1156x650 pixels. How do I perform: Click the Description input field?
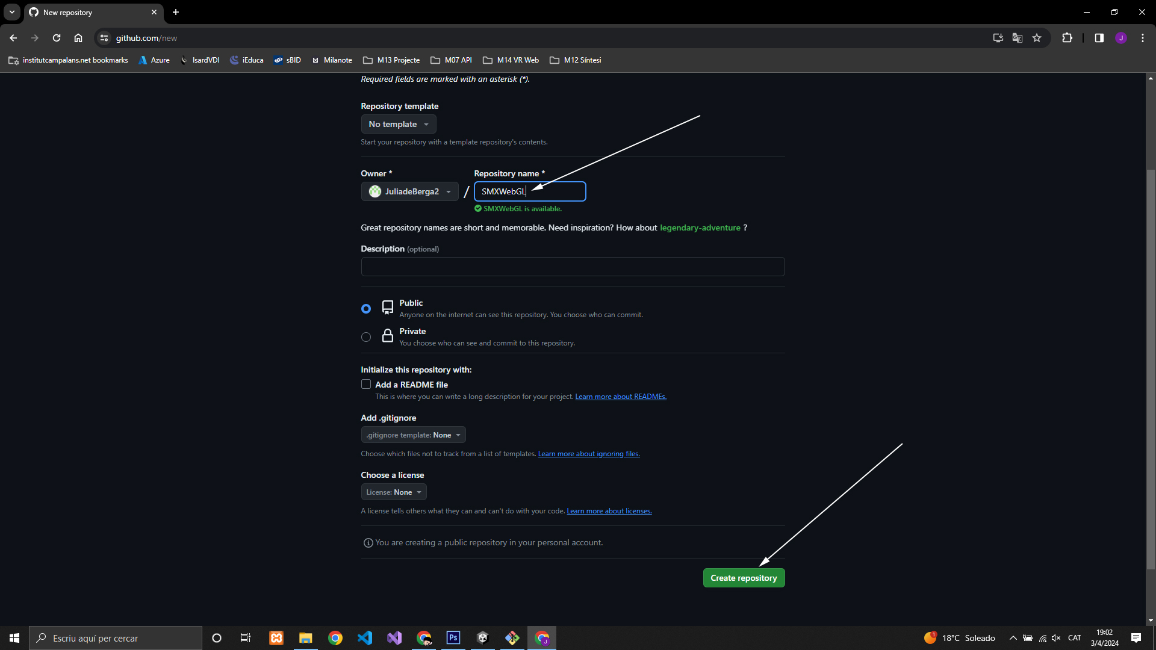573,267
